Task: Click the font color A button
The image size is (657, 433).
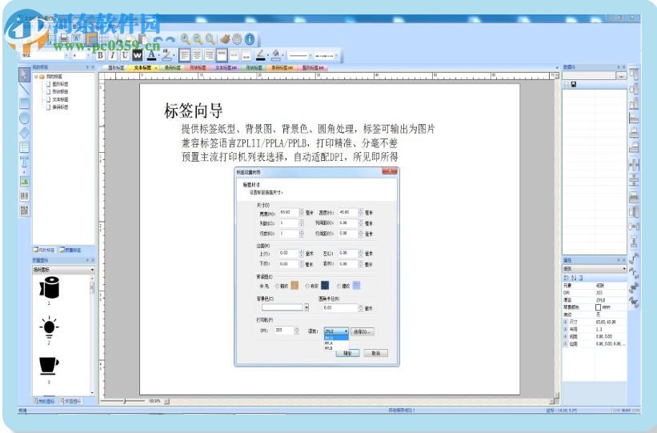Action: click(151, 55)
